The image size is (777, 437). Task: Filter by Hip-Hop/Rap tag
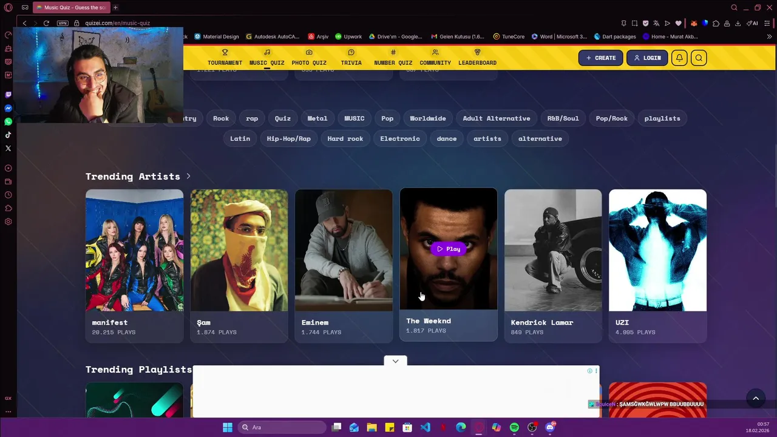coord(288,138)
